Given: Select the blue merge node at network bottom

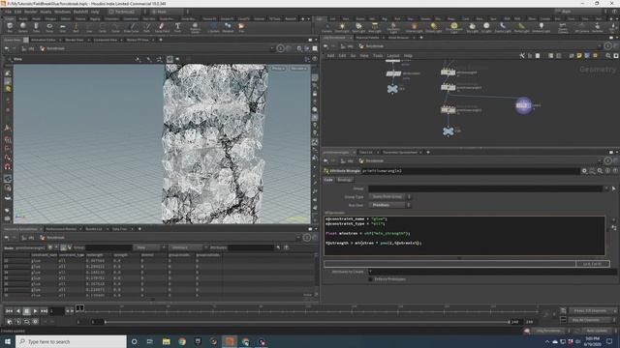Looking at the screenshot, I should 448,131.
